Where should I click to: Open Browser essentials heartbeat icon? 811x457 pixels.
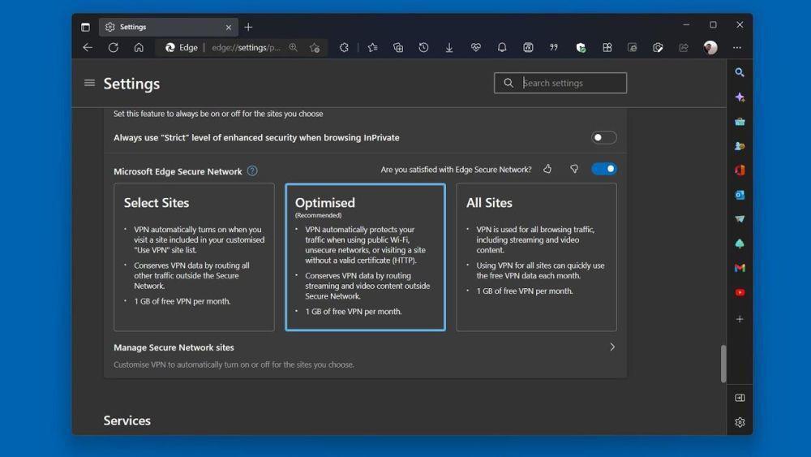coord(476,48)
